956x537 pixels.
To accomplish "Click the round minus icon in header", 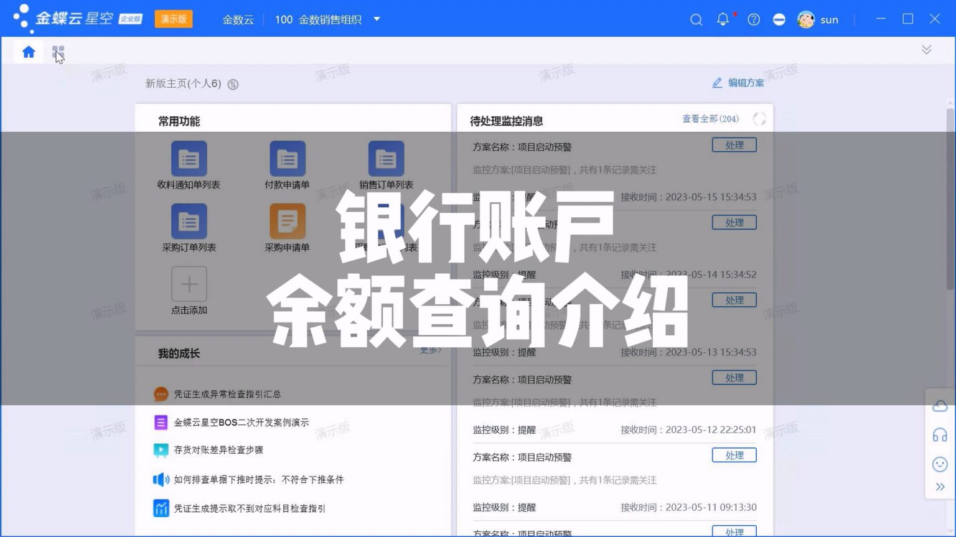I will point(779,20).
